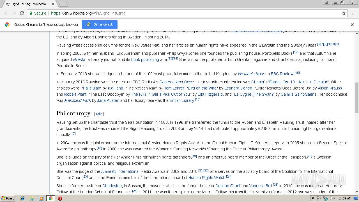359x202 pixels.
Task: Show desktop via the taskbar corner button
Action: pyautogui.click(x=356, y=198)
